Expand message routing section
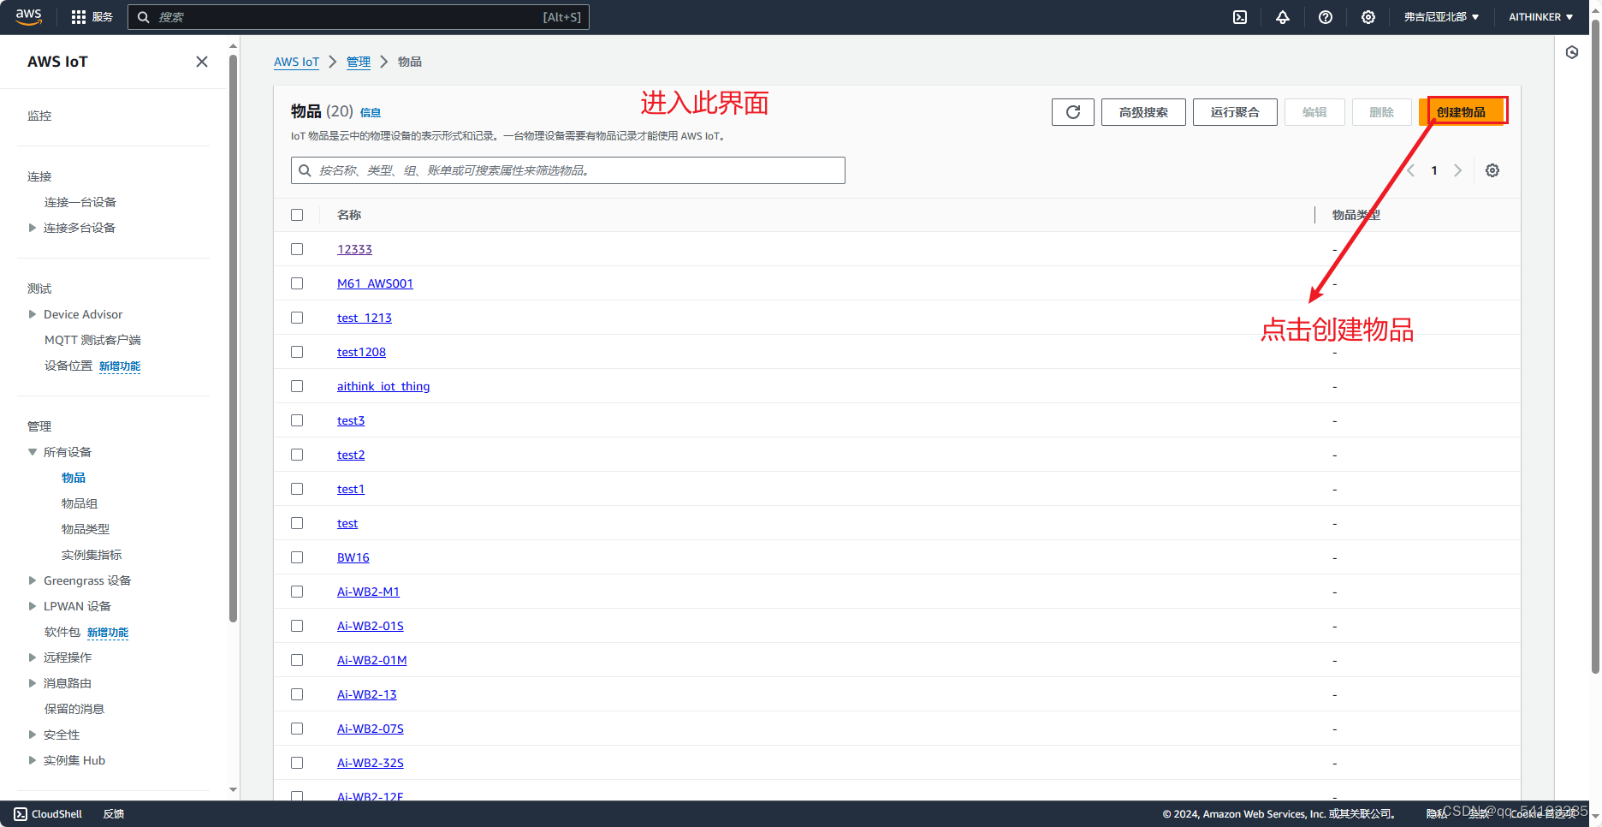 (33, 683)
